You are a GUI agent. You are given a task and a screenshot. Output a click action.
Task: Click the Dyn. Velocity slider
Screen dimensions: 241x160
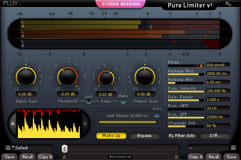[x=186, y=92]
